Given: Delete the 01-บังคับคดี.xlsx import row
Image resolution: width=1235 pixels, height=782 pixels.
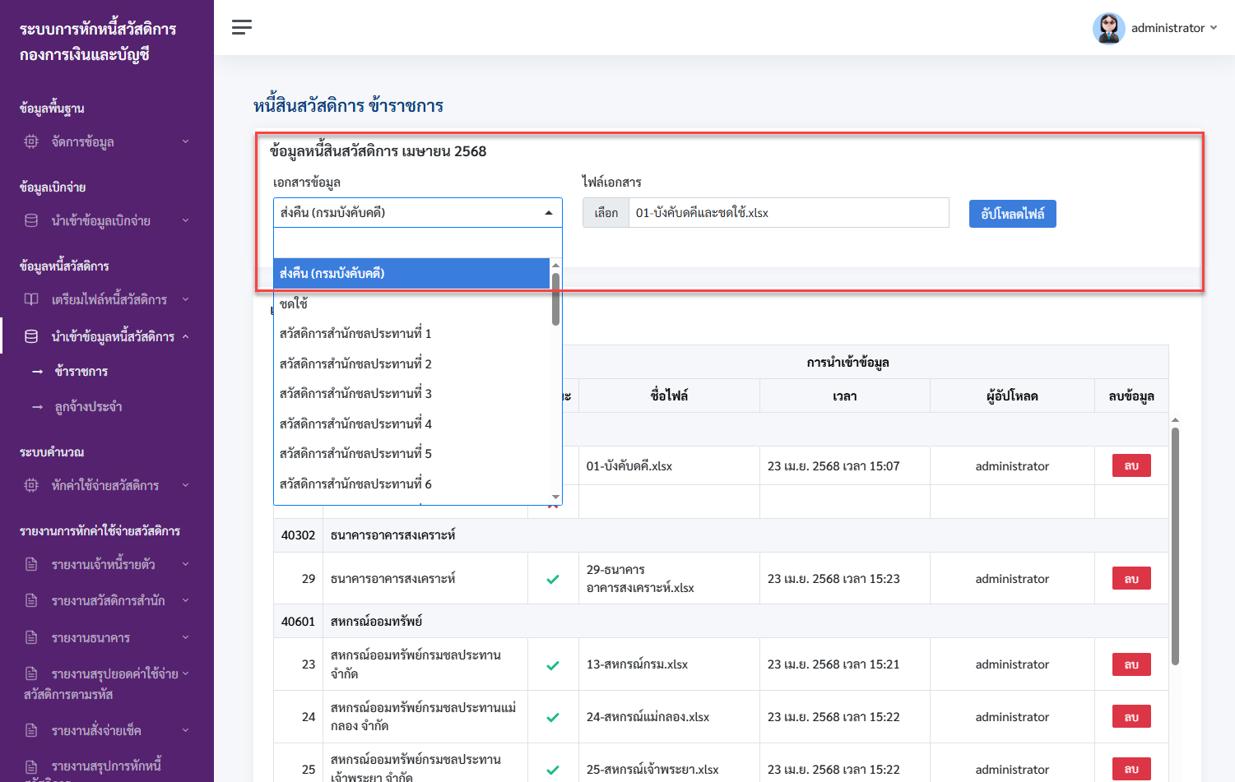Looking at the screenshot, I should [1131, 466].
